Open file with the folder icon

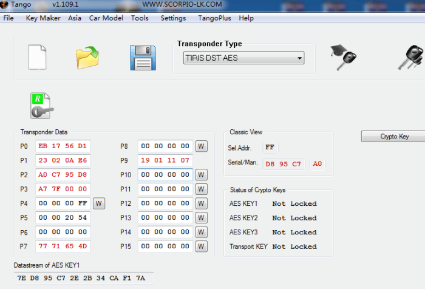pyautogui.click(x=87, y=58)
